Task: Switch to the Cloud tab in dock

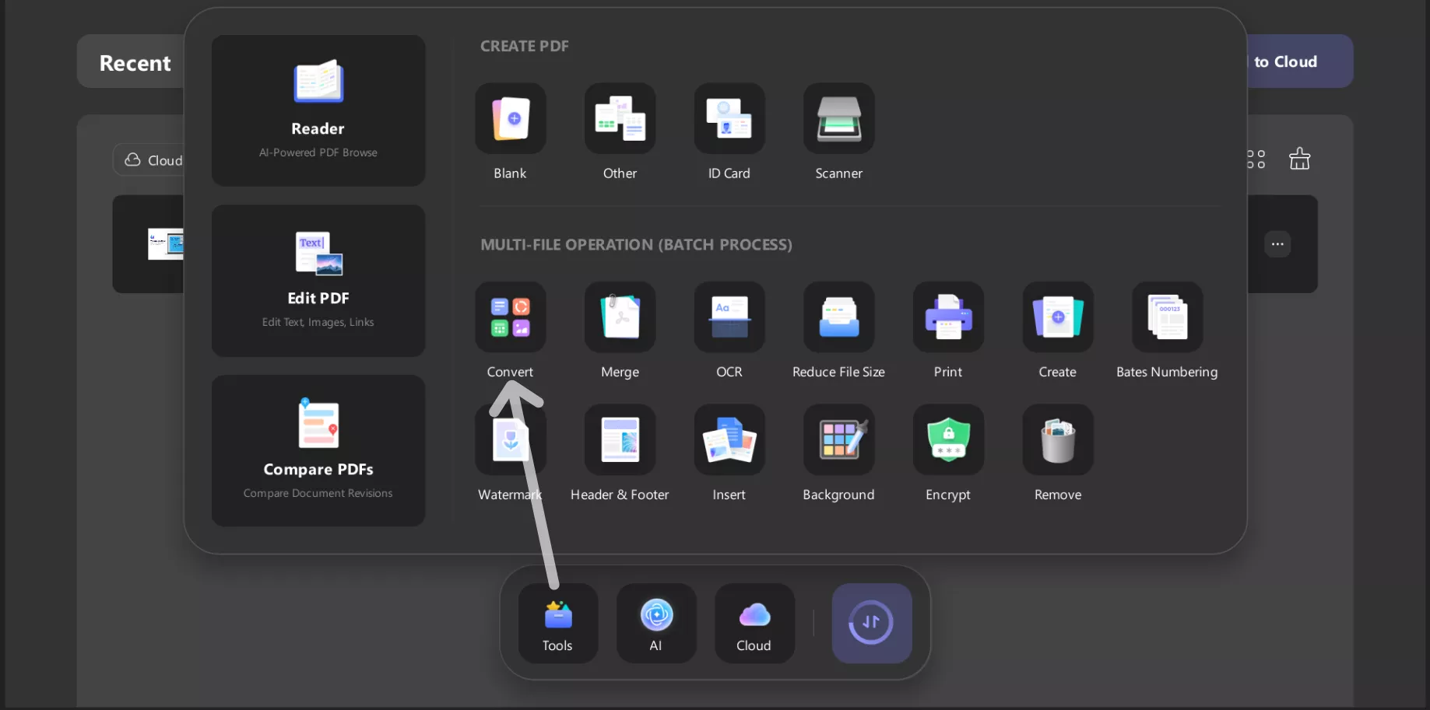Action: [754, 624]
